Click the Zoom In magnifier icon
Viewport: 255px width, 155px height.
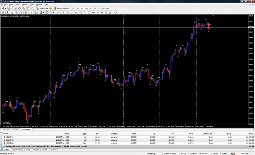(x=17, y=13)
